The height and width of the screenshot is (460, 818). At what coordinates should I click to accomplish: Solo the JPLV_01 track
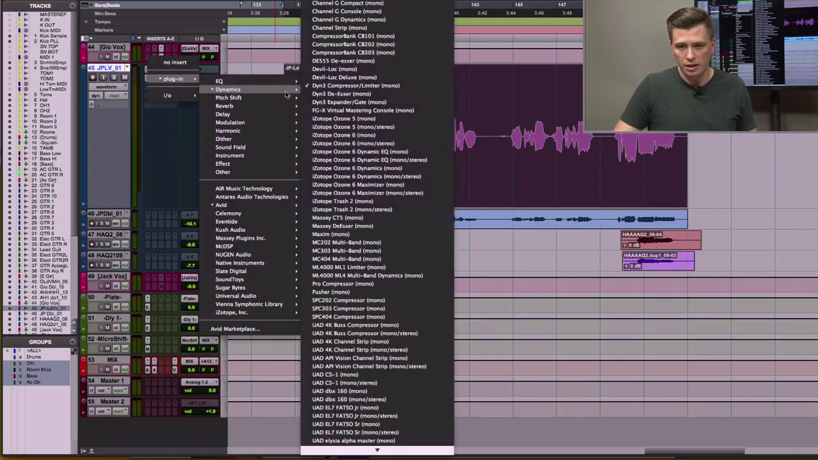(114, 77)
